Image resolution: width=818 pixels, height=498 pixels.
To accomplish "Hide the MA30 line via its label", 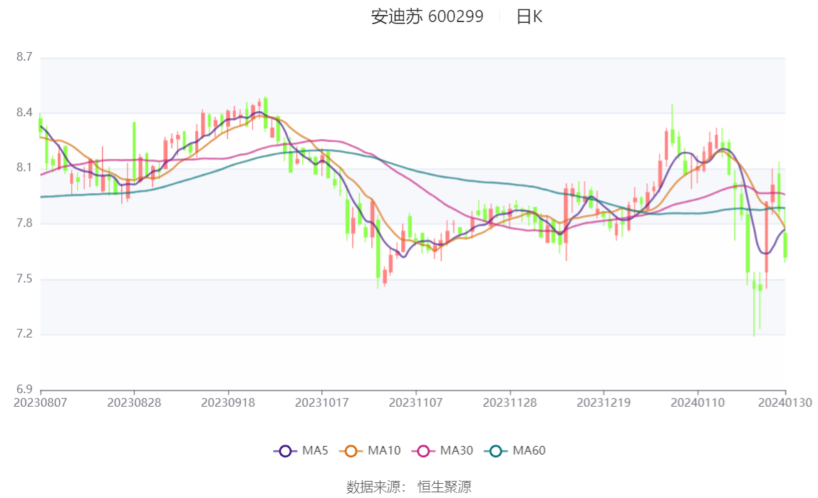I will pyautogui.click(x=457, y=450).
